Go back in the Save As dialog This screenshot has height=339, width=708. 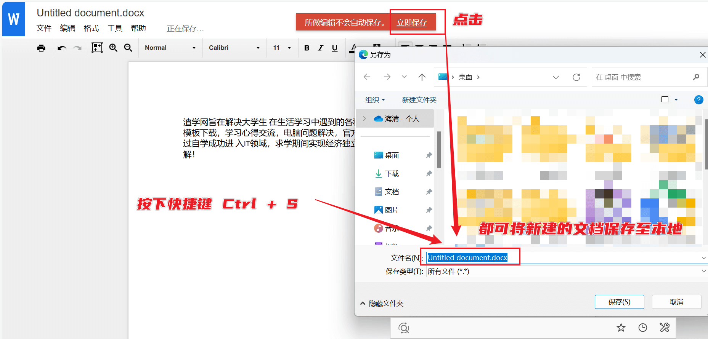(x=367, y=77)
